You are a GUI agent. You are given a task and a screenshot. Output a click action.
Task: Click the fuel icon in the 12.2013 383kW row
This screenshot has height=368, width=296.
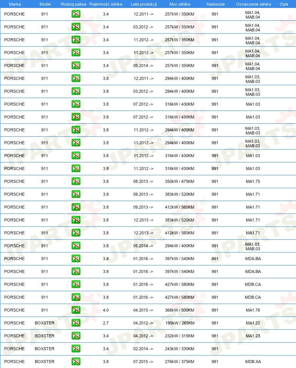(x=76, y=220)
